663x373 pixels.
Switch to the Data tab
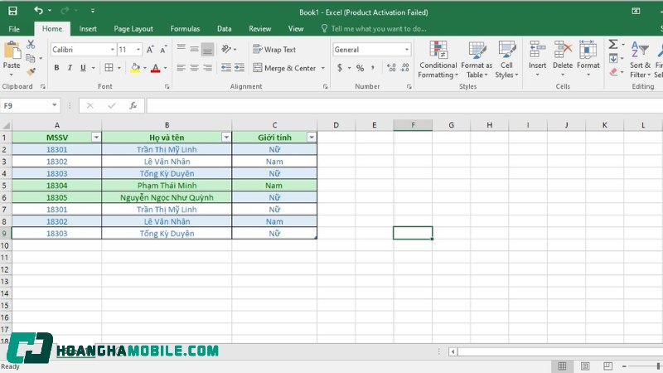[224, 29]
